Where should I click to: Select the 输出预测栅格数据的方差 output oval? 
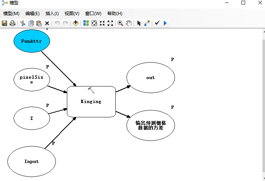tap(151, 125)
